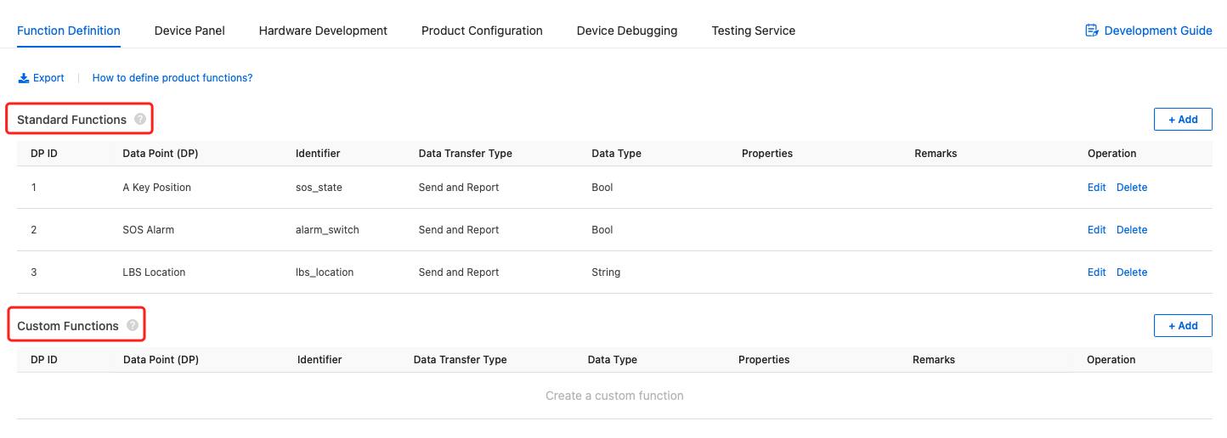Edit the A Key Position data point
The height and width of the screenshot is (438, 1227).
[1097, 188]
